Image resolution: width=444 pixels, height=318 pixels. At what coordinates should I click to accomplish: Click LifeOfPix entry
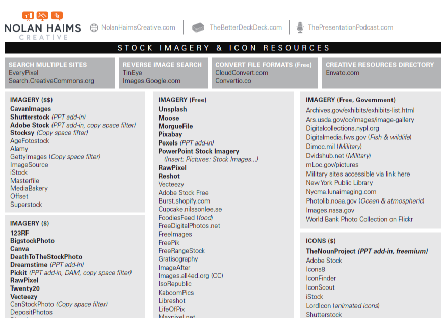(x=171, y=309)
